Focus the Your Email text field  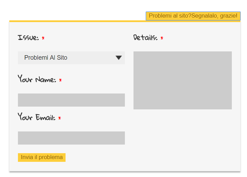[x=71, y=138]
